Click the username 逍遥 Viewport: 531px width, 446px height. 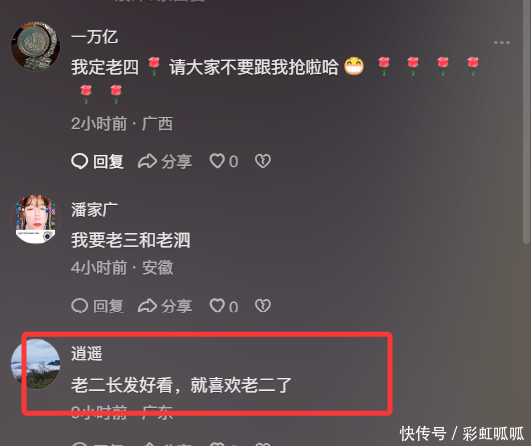click(87, 354)
